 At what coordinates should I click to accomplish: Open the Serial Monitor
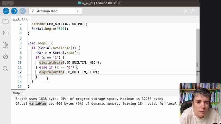pyautogui.click(x=193, y=11)
